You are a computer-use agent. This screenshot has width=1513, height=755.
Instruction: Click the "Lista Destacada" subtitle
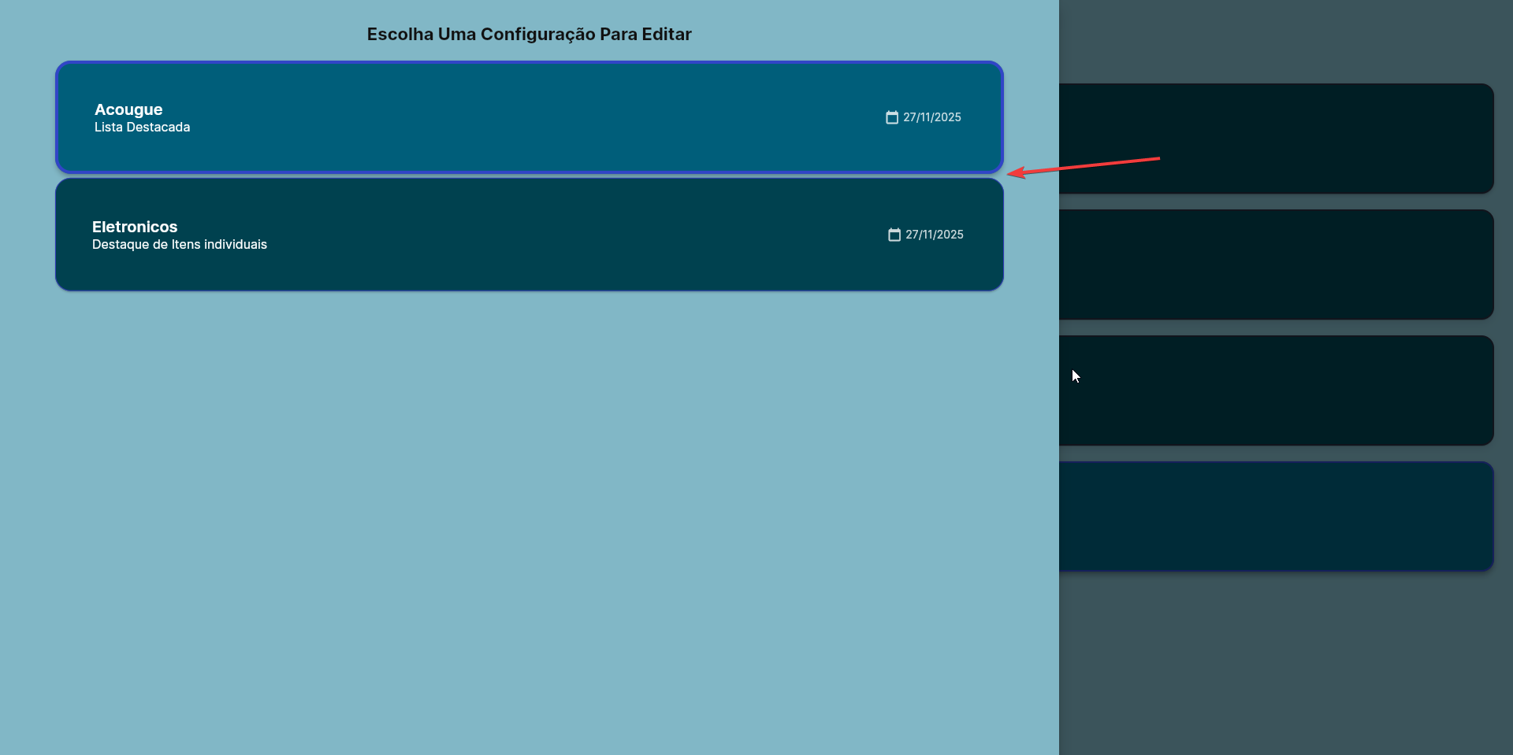[x=142, y=128]
